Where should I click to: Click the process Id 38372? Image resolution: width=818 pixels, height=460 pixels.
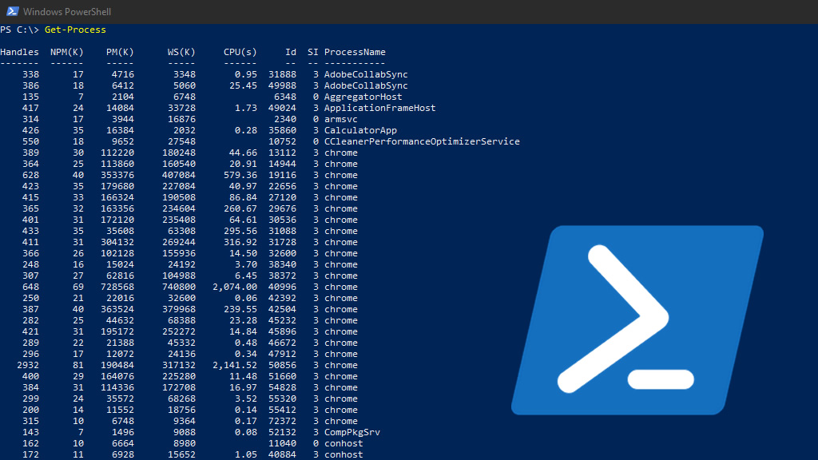(x=282, y=276)
